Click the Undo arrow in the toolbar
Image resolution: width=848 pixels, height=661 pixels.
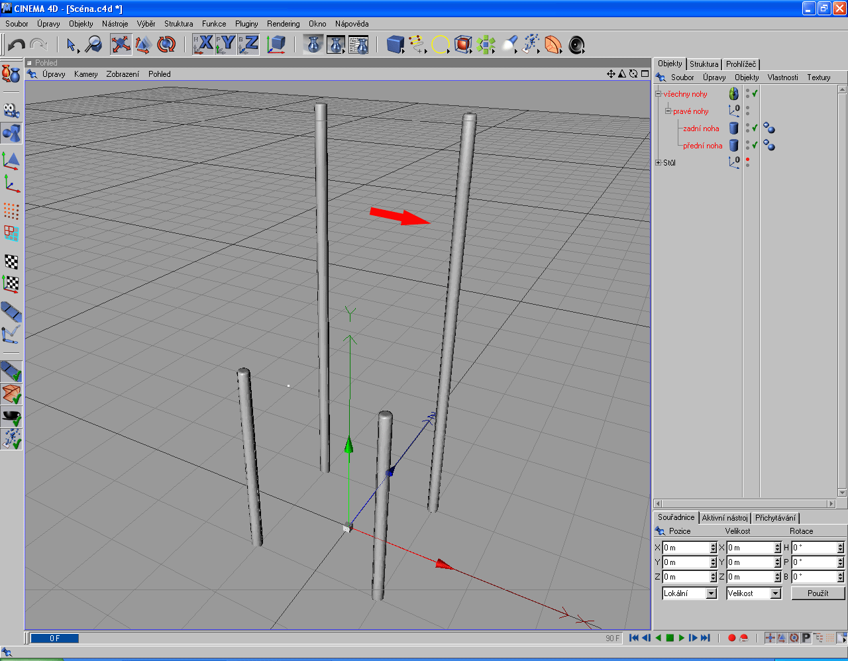coord(17,44)
